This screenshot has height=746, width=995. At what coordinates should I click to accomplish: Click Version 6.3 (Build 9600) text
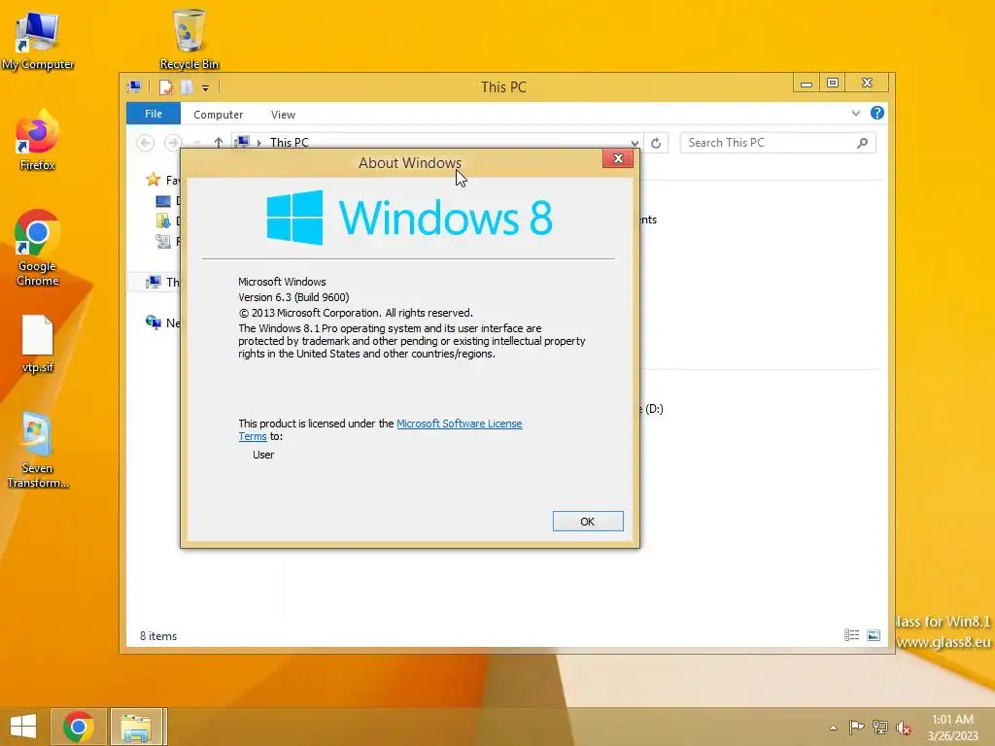click(293, 297)
